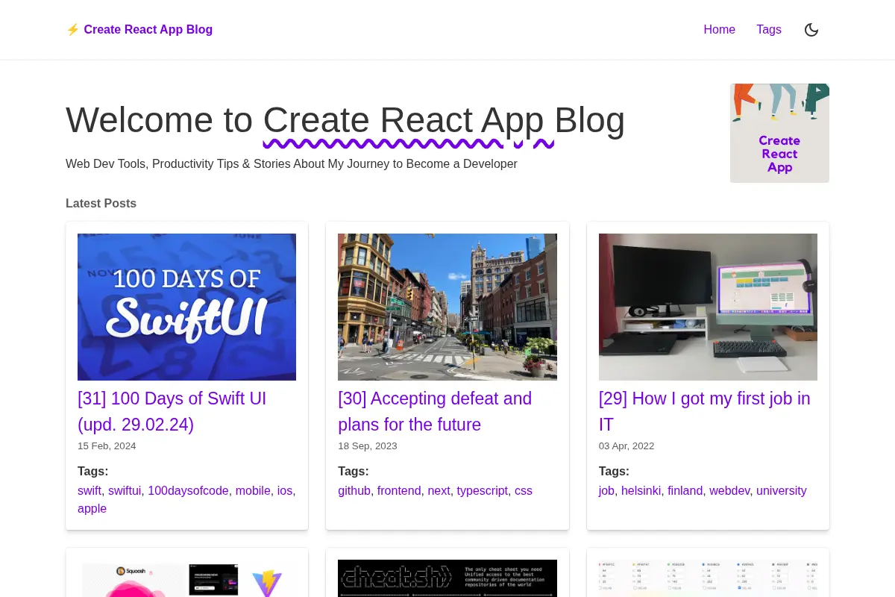Select the next tag
Screen dimensions: 895x597
pos(439,491)
